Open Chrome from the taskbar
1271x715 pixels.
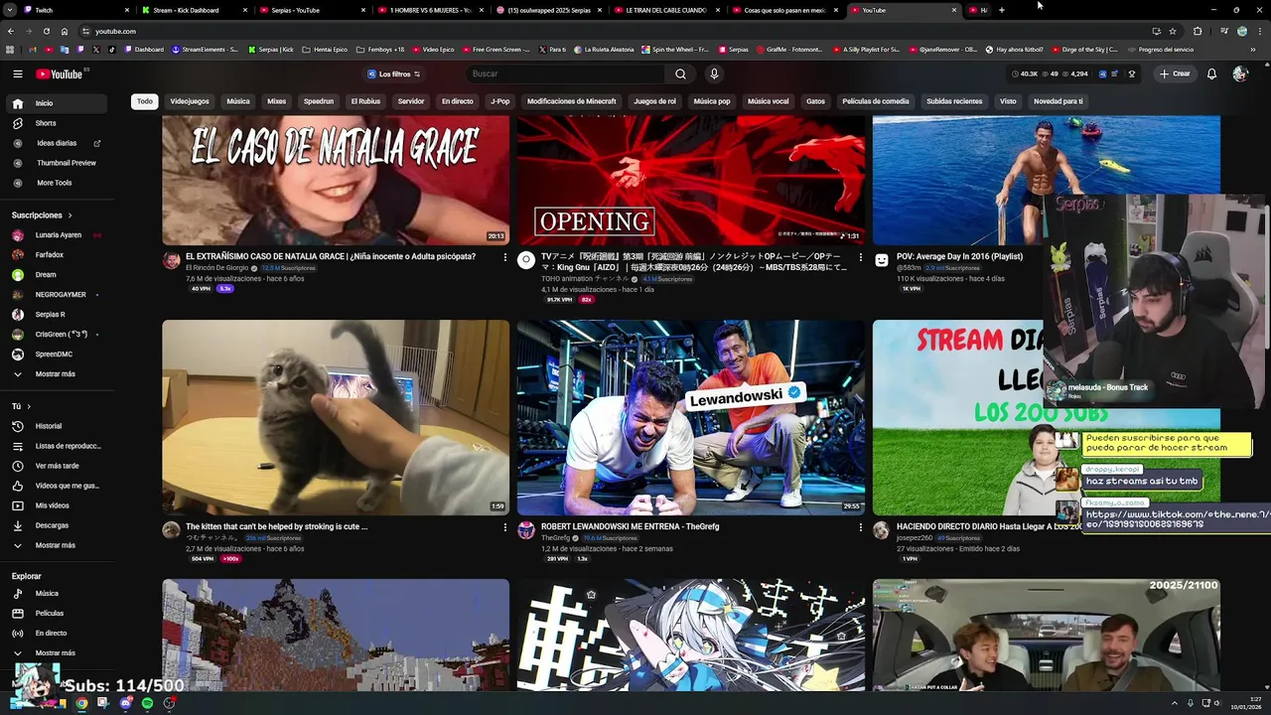81,703
